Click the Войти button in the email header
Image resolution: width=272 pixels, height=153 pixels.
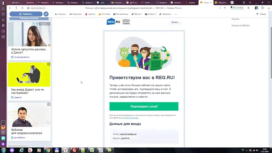175,22
